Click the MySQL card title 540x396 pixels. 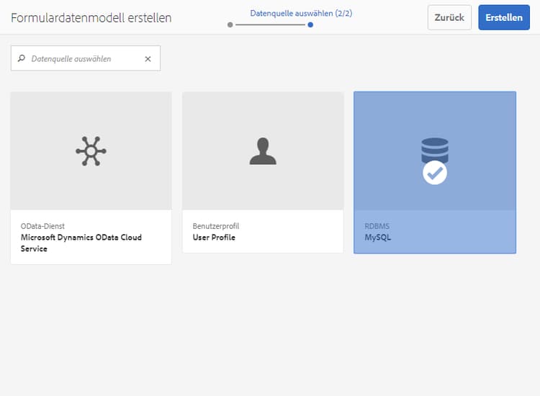(x=378, y=238)
